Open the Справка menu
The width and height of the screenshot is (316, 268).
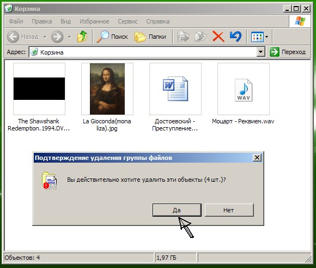point(158,21)
